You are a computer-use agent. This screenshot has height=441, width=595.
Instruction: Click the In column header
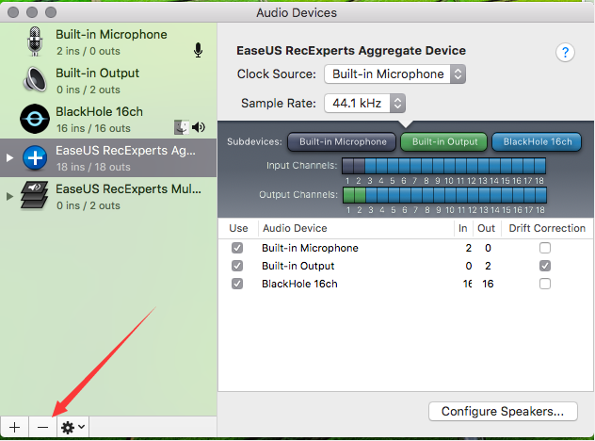point(462,228)
